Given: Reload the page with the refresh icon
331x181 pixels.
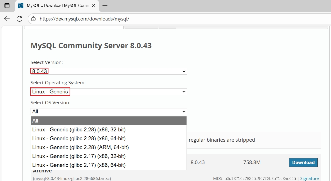Looking at the screenshot, I should click(19, 19).
